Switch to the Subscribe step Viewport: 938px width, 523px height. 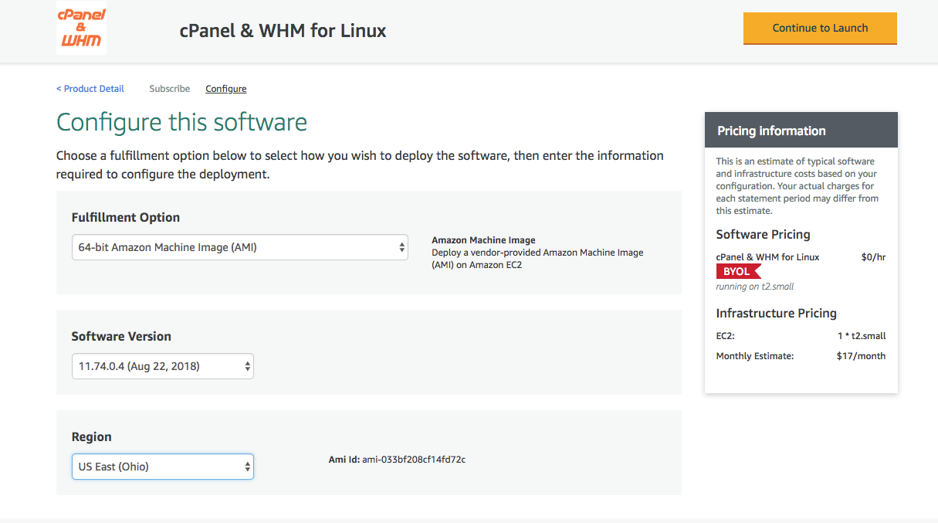click(x=169, y=88)
